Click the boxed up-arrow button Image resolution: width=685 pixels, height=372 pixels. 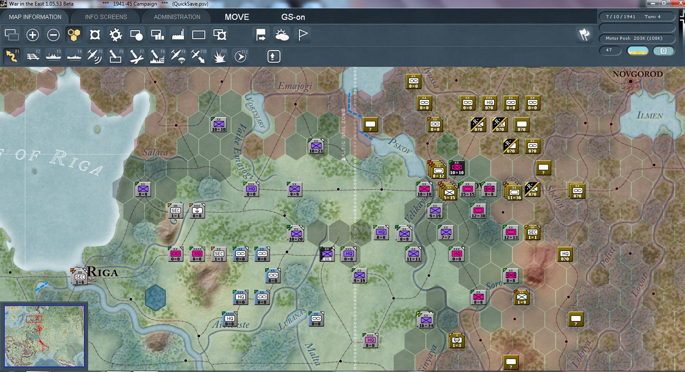point(273,56)
